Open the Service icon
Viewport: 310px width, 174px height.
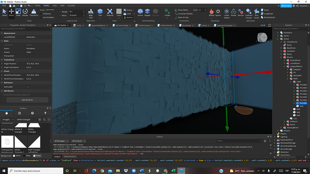point(241,13)
